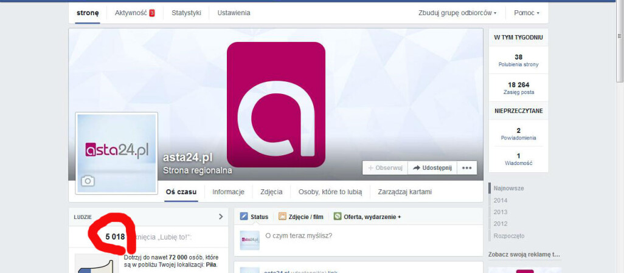Expand the Ludzie panel arrow
The height and width of the screenshot is (273, 624).
pos(221,217)
